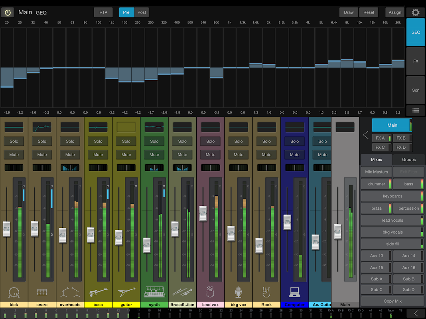Select the snare drum channel icon

(x=42, y=292)
